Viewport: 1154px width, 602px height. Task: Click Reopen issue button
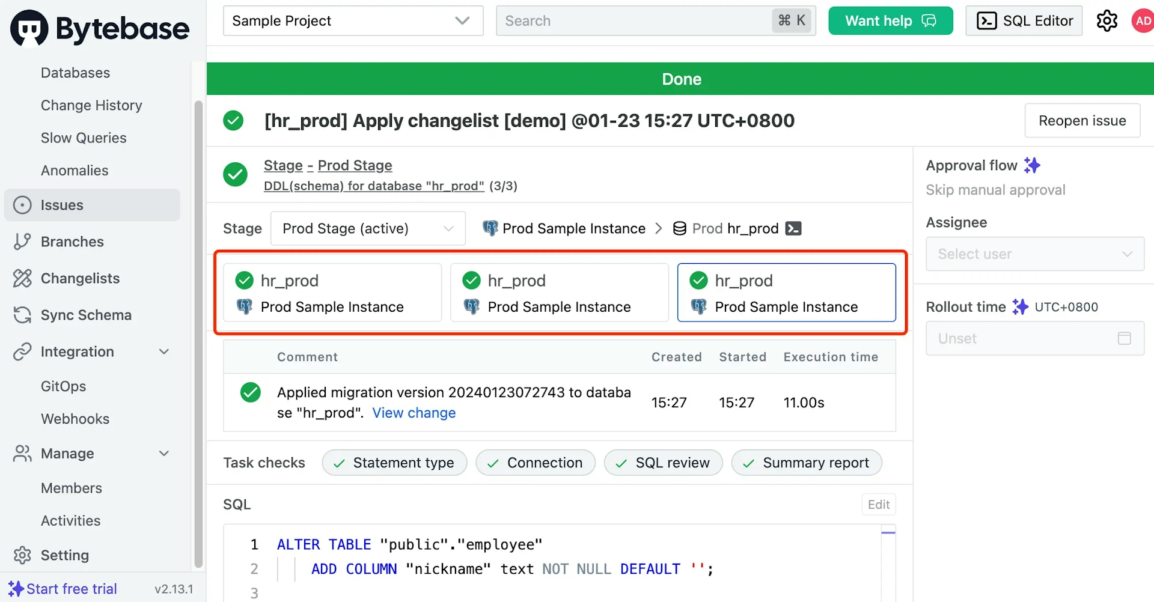[x=1082, y=121]
